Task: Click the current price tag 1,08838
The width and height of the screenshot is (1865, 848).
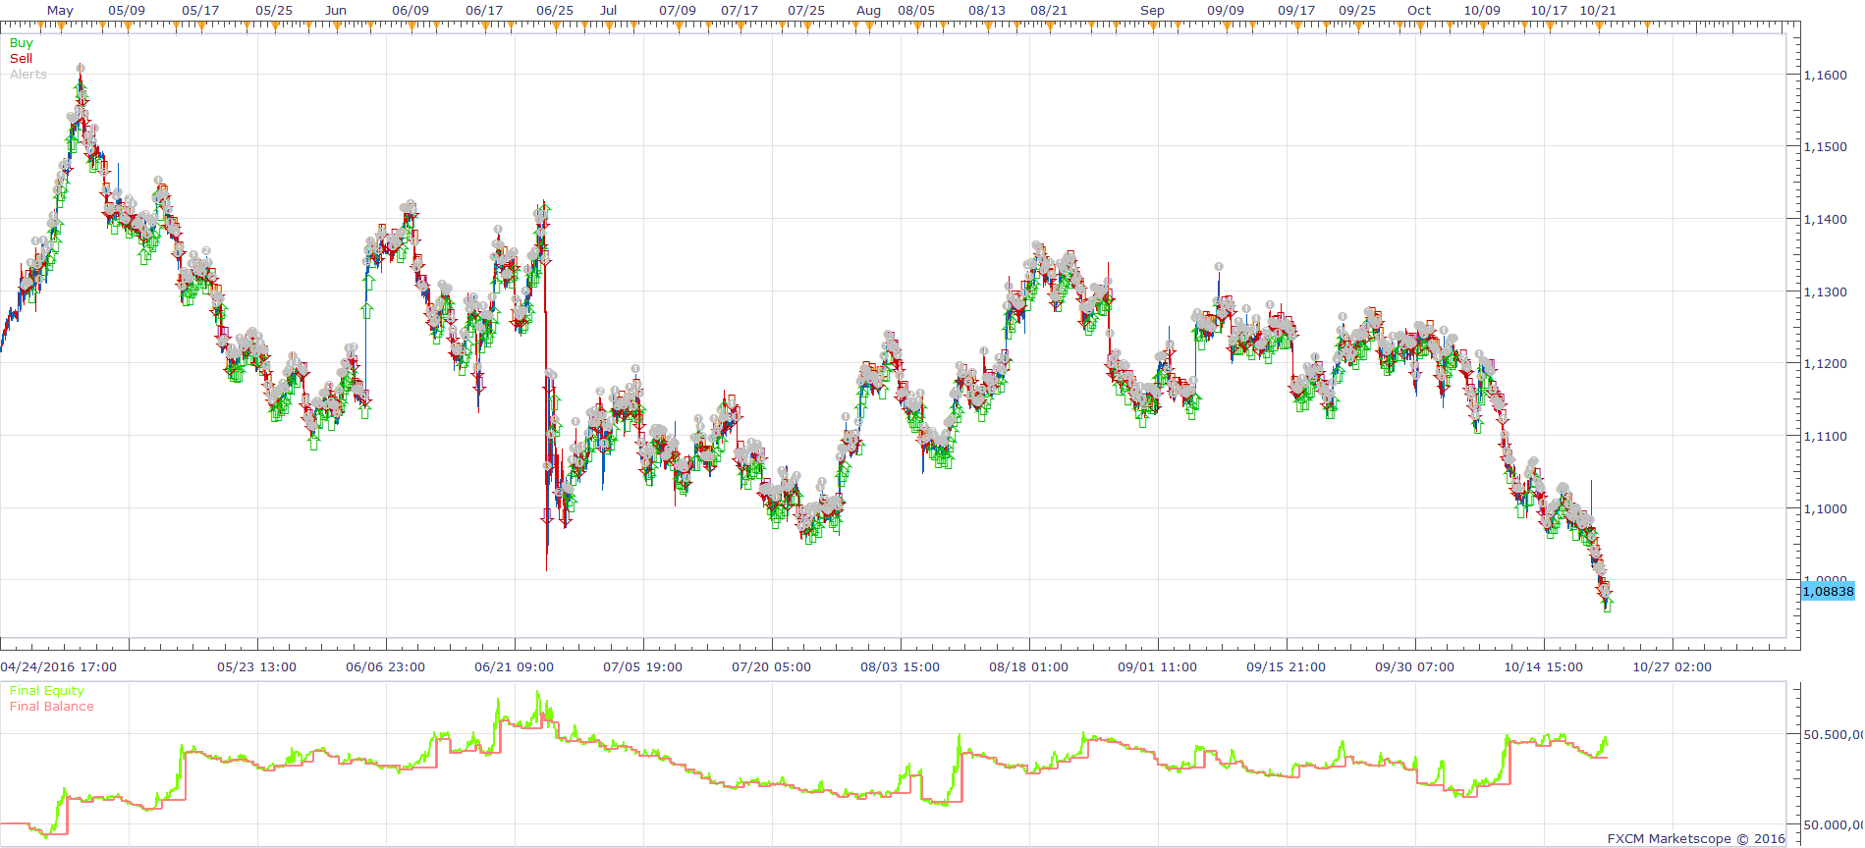Action: (x=1828, y=591)
